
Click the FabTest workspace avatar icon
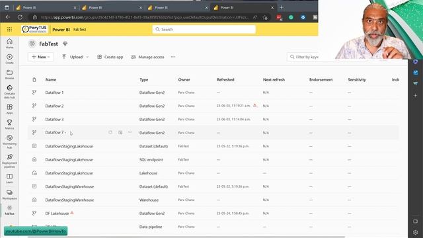[x=32, y=44]
